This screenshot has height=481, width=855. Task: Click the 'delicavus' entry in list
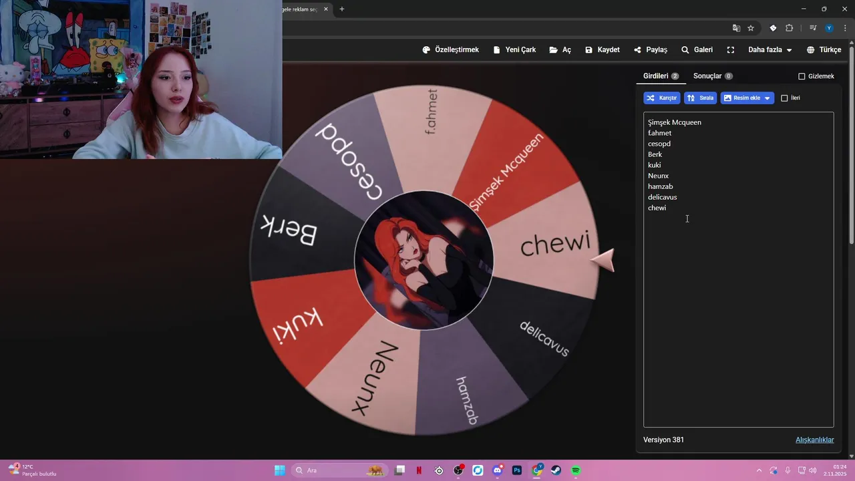[x=662, y=197]
